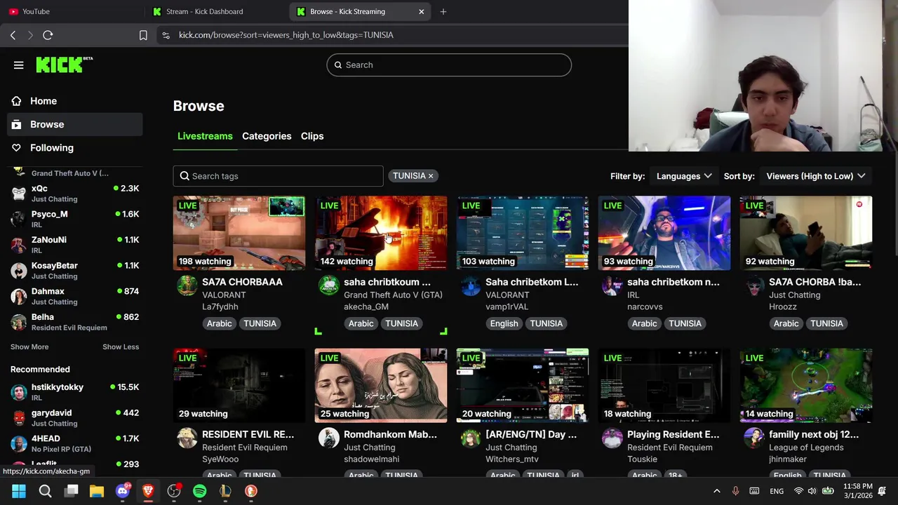Screen dimensions: 898x505
Task: Open shadowelmahi channel avatar
Action: coord(328,438)
